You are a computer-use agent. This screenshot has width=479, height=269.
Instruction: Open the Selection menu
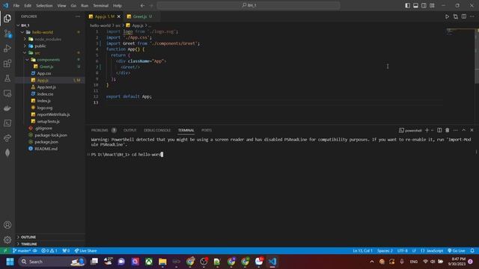(44, 5)
